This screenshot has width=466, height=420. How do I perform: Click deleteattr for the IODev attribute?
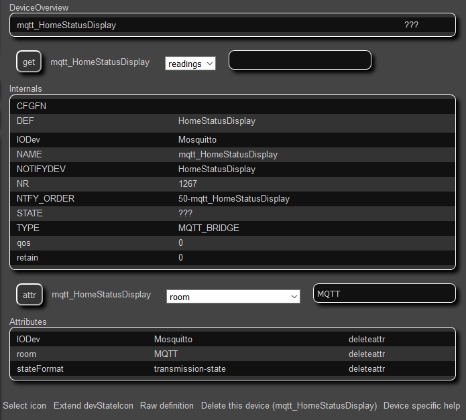(x=366, y=340)
